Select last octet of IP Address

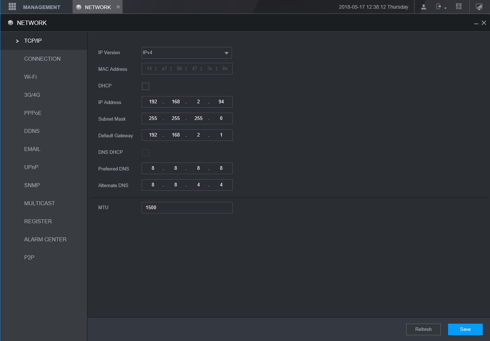pyautogui.click(x=221, y=102)
